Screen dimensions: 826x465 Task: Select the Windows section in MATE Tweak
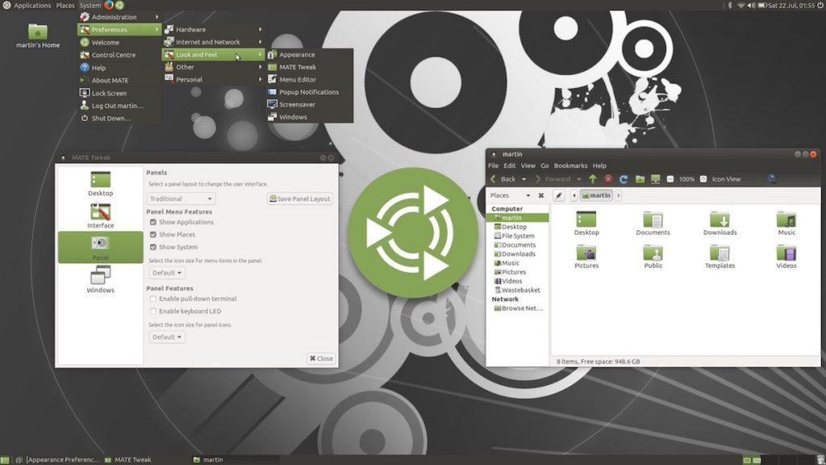tap(101, 279)
